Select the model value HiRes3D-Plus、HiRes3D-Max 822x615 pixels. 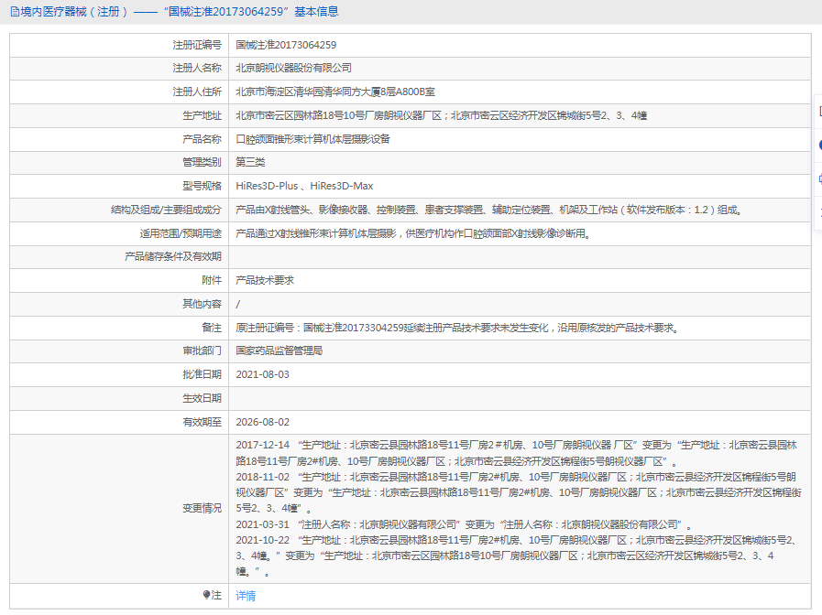(304, 186)
